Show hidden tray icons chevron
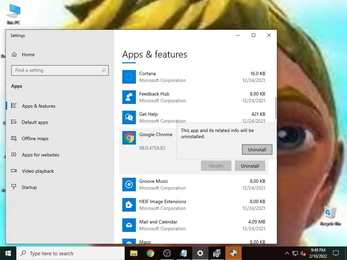Image resolution: width=347 pixels, height=260 pixels. click(287, 253)
